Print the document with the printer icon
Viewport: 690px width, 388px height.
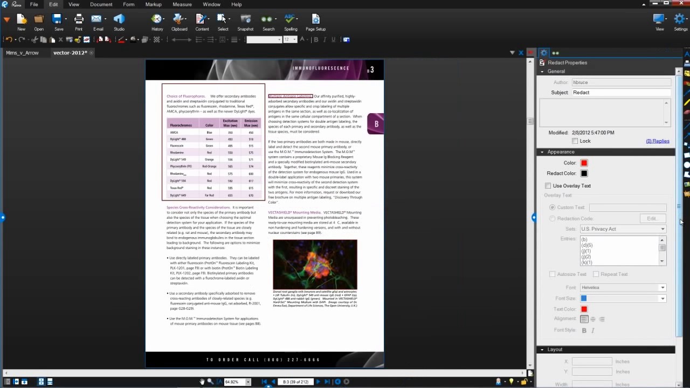click(x=79, y=22)
